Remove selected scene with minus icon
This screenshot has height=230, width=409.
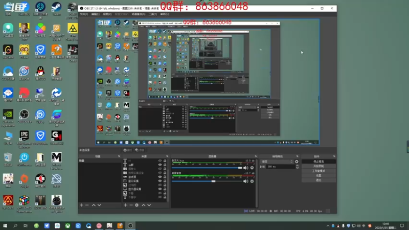click(x=87, y=205)
